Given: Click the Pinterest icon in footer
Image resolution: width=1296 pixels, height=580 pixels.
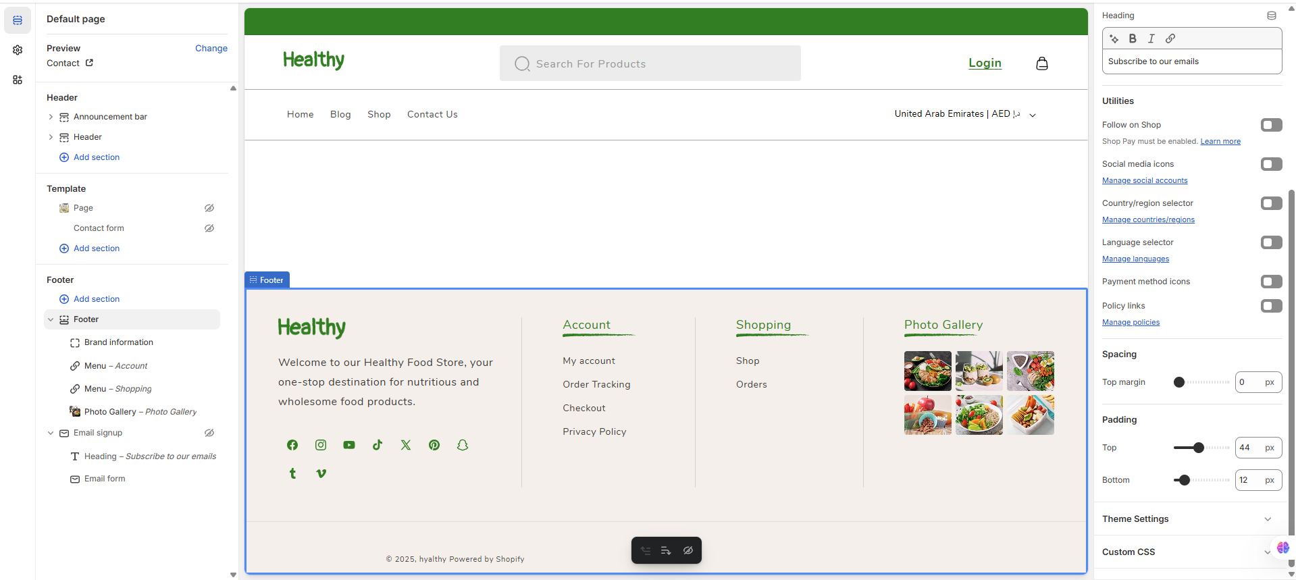Looking at the screenshot, I should 434,445.
